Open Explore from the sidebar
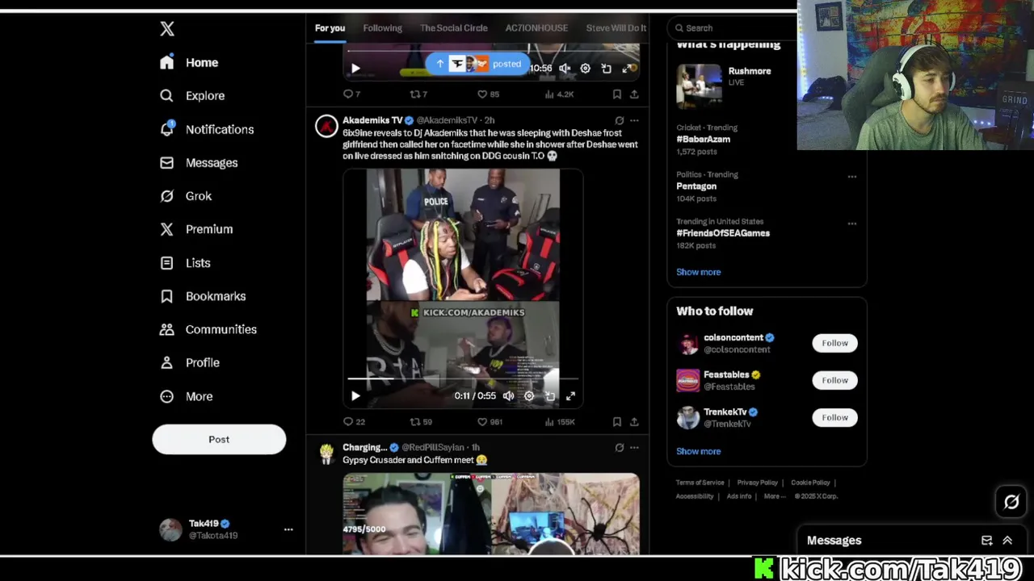The height and width of the screenshot is (581, 1034). [193, 95]
